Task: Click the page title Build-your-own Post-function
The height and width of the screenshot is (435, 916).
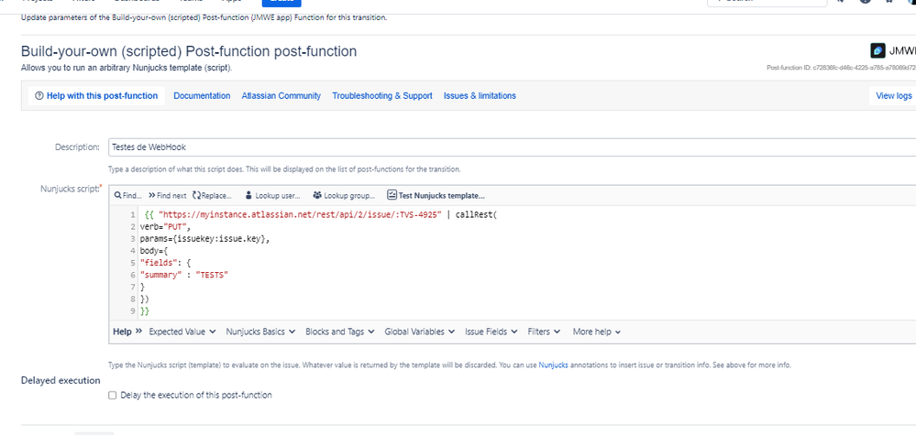Action: [x=189, y=51]
